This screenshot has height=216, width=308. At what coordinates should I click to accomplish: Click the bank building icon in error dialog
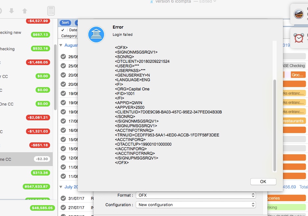tap(96, 35)
